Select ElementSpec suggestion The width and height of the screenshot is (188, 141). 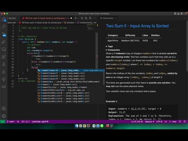[70, 82]
